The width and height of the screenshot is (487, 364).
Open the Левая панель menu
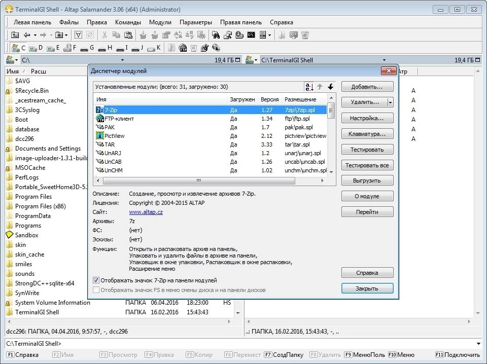tap(32, 22)
